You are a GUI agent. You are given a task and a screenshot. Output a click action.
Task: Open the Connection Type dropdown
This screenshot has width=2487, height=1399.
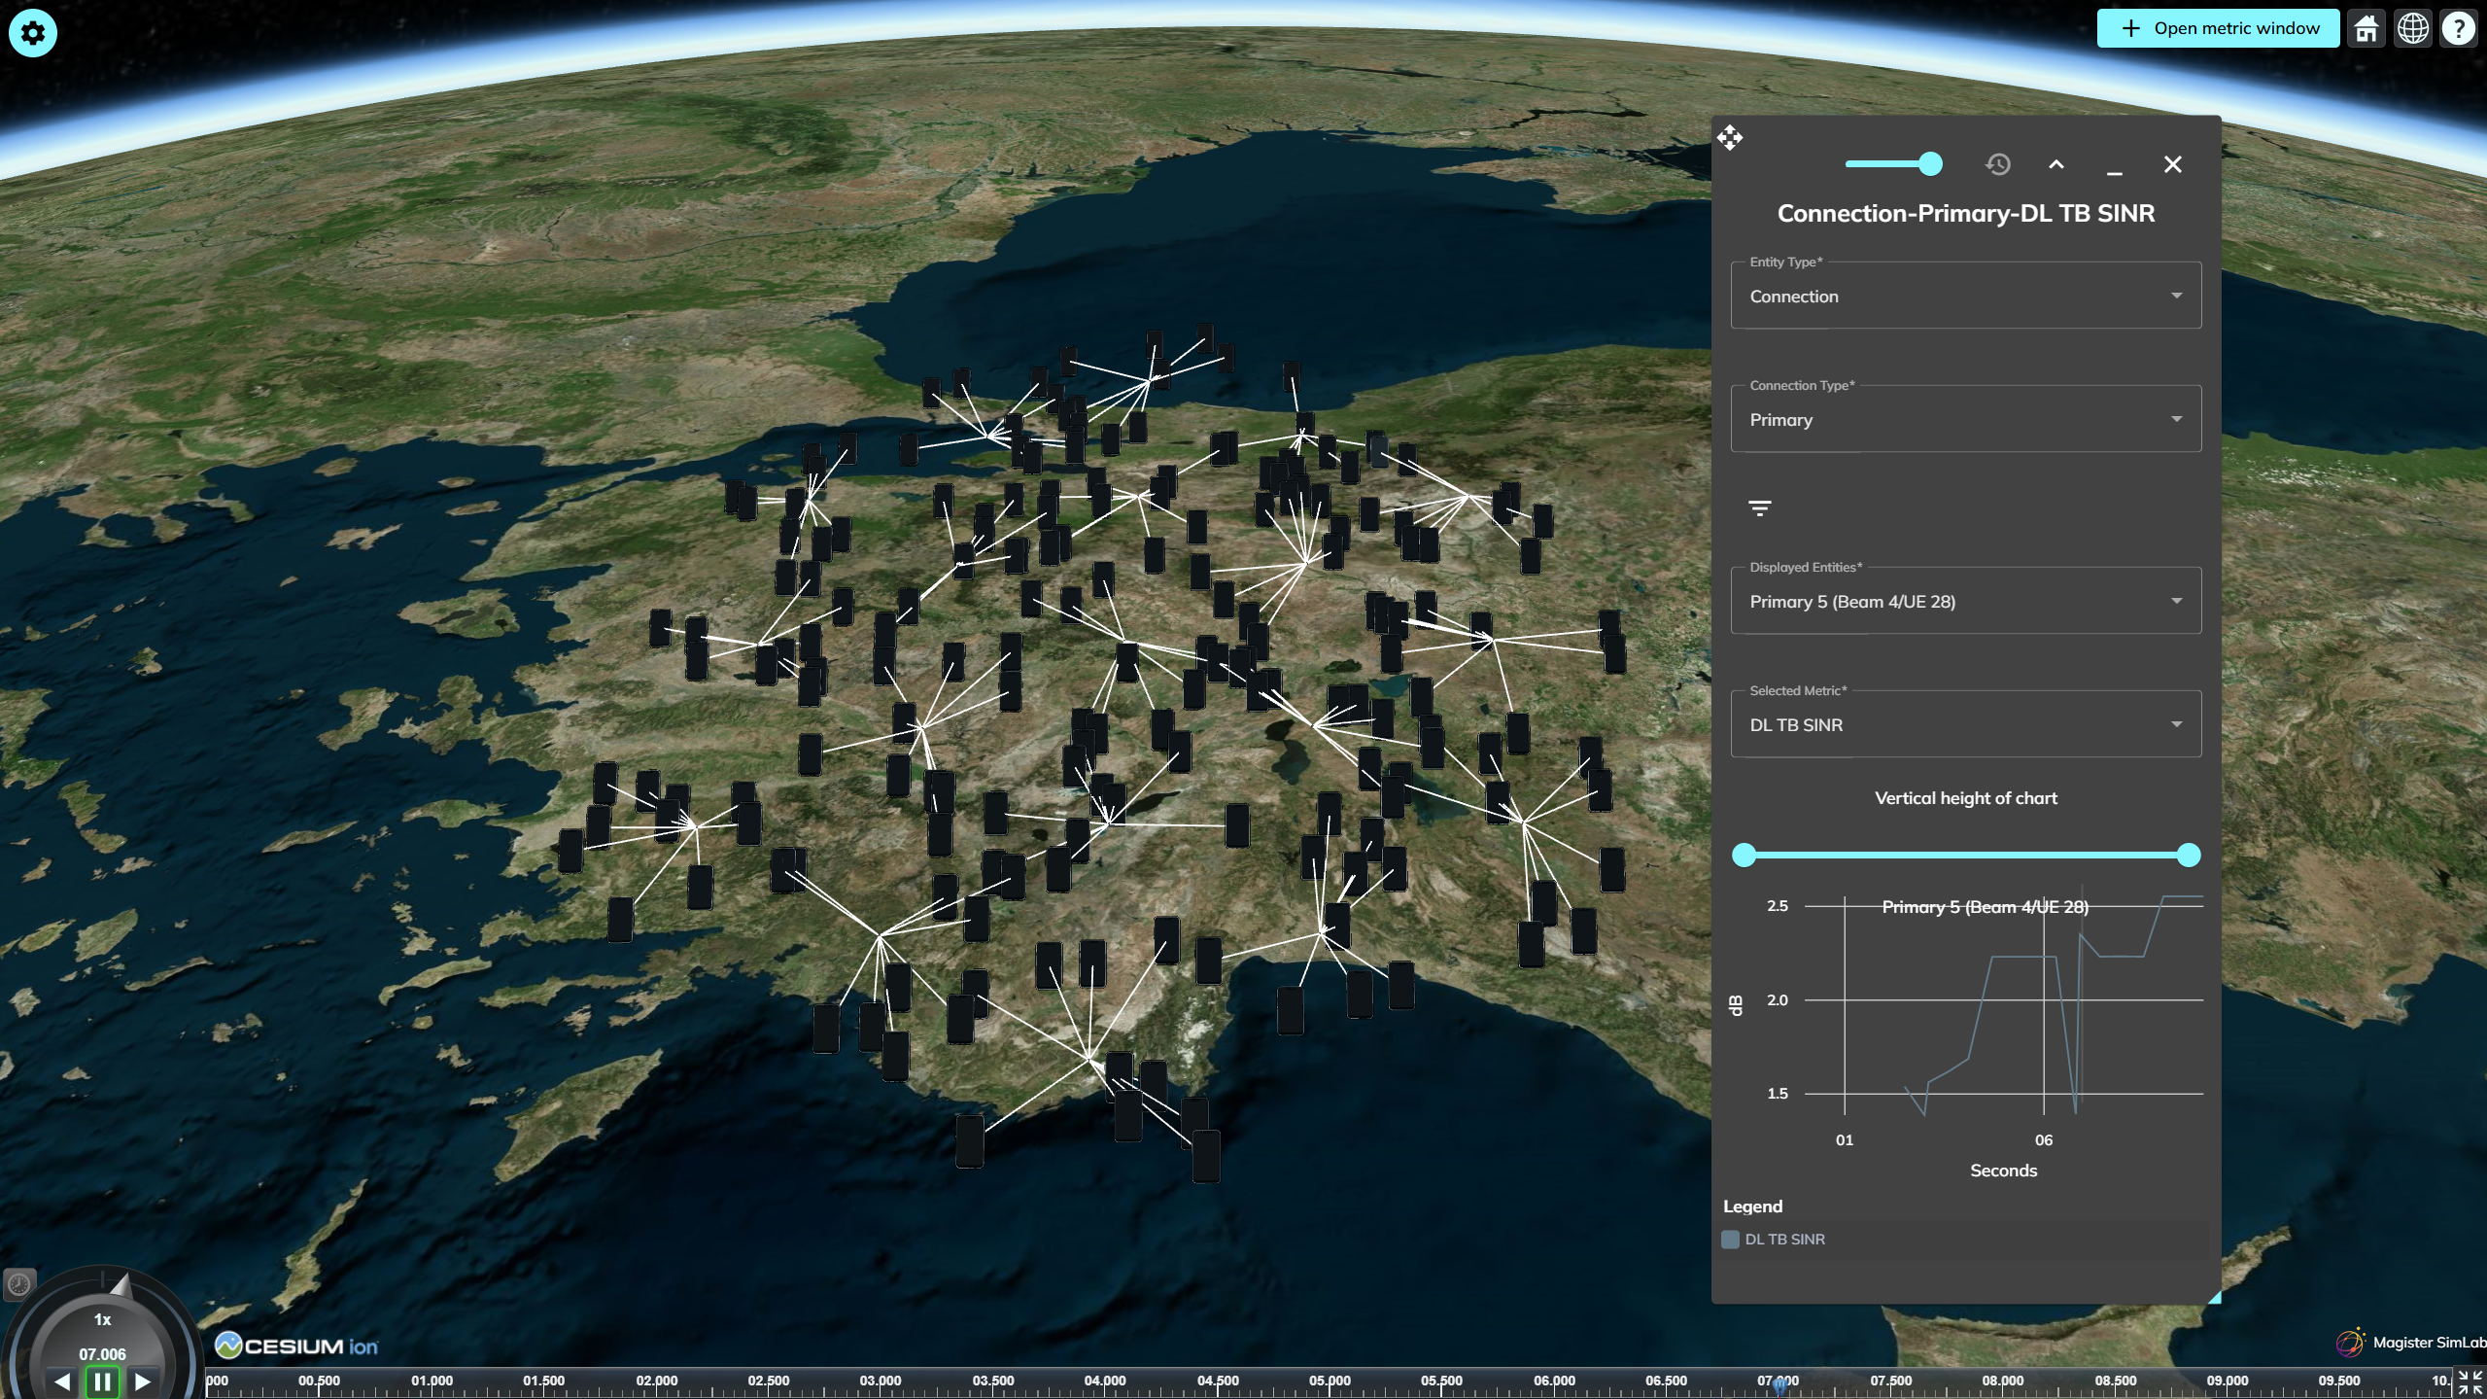[1965, 419]
